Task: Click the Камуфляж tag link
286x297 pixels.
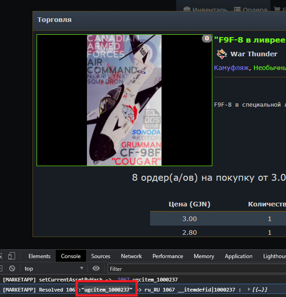Action: 232,68
